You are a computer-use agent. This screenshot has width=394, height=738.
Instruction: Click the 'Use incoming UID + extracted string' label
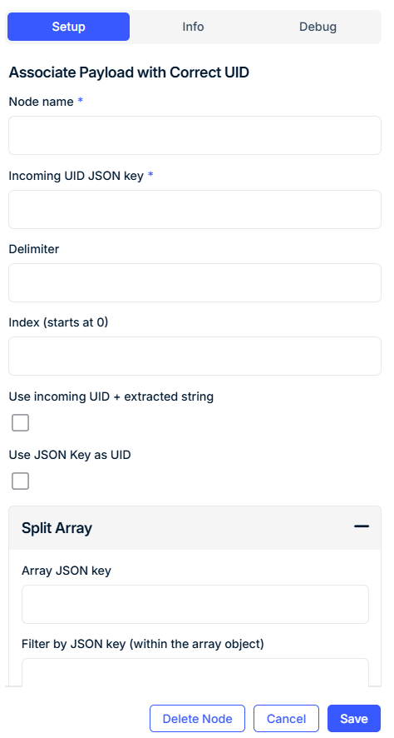pyautogui.click(x=111, y=396)
